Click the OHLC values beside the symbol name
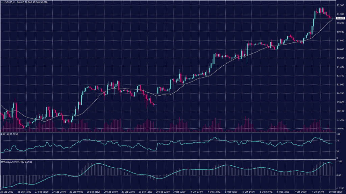Screen dimensions: 346x194 click(x=32, y=2)
